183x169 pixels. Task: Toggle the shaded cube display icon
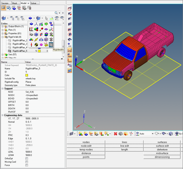click(171, 134)
